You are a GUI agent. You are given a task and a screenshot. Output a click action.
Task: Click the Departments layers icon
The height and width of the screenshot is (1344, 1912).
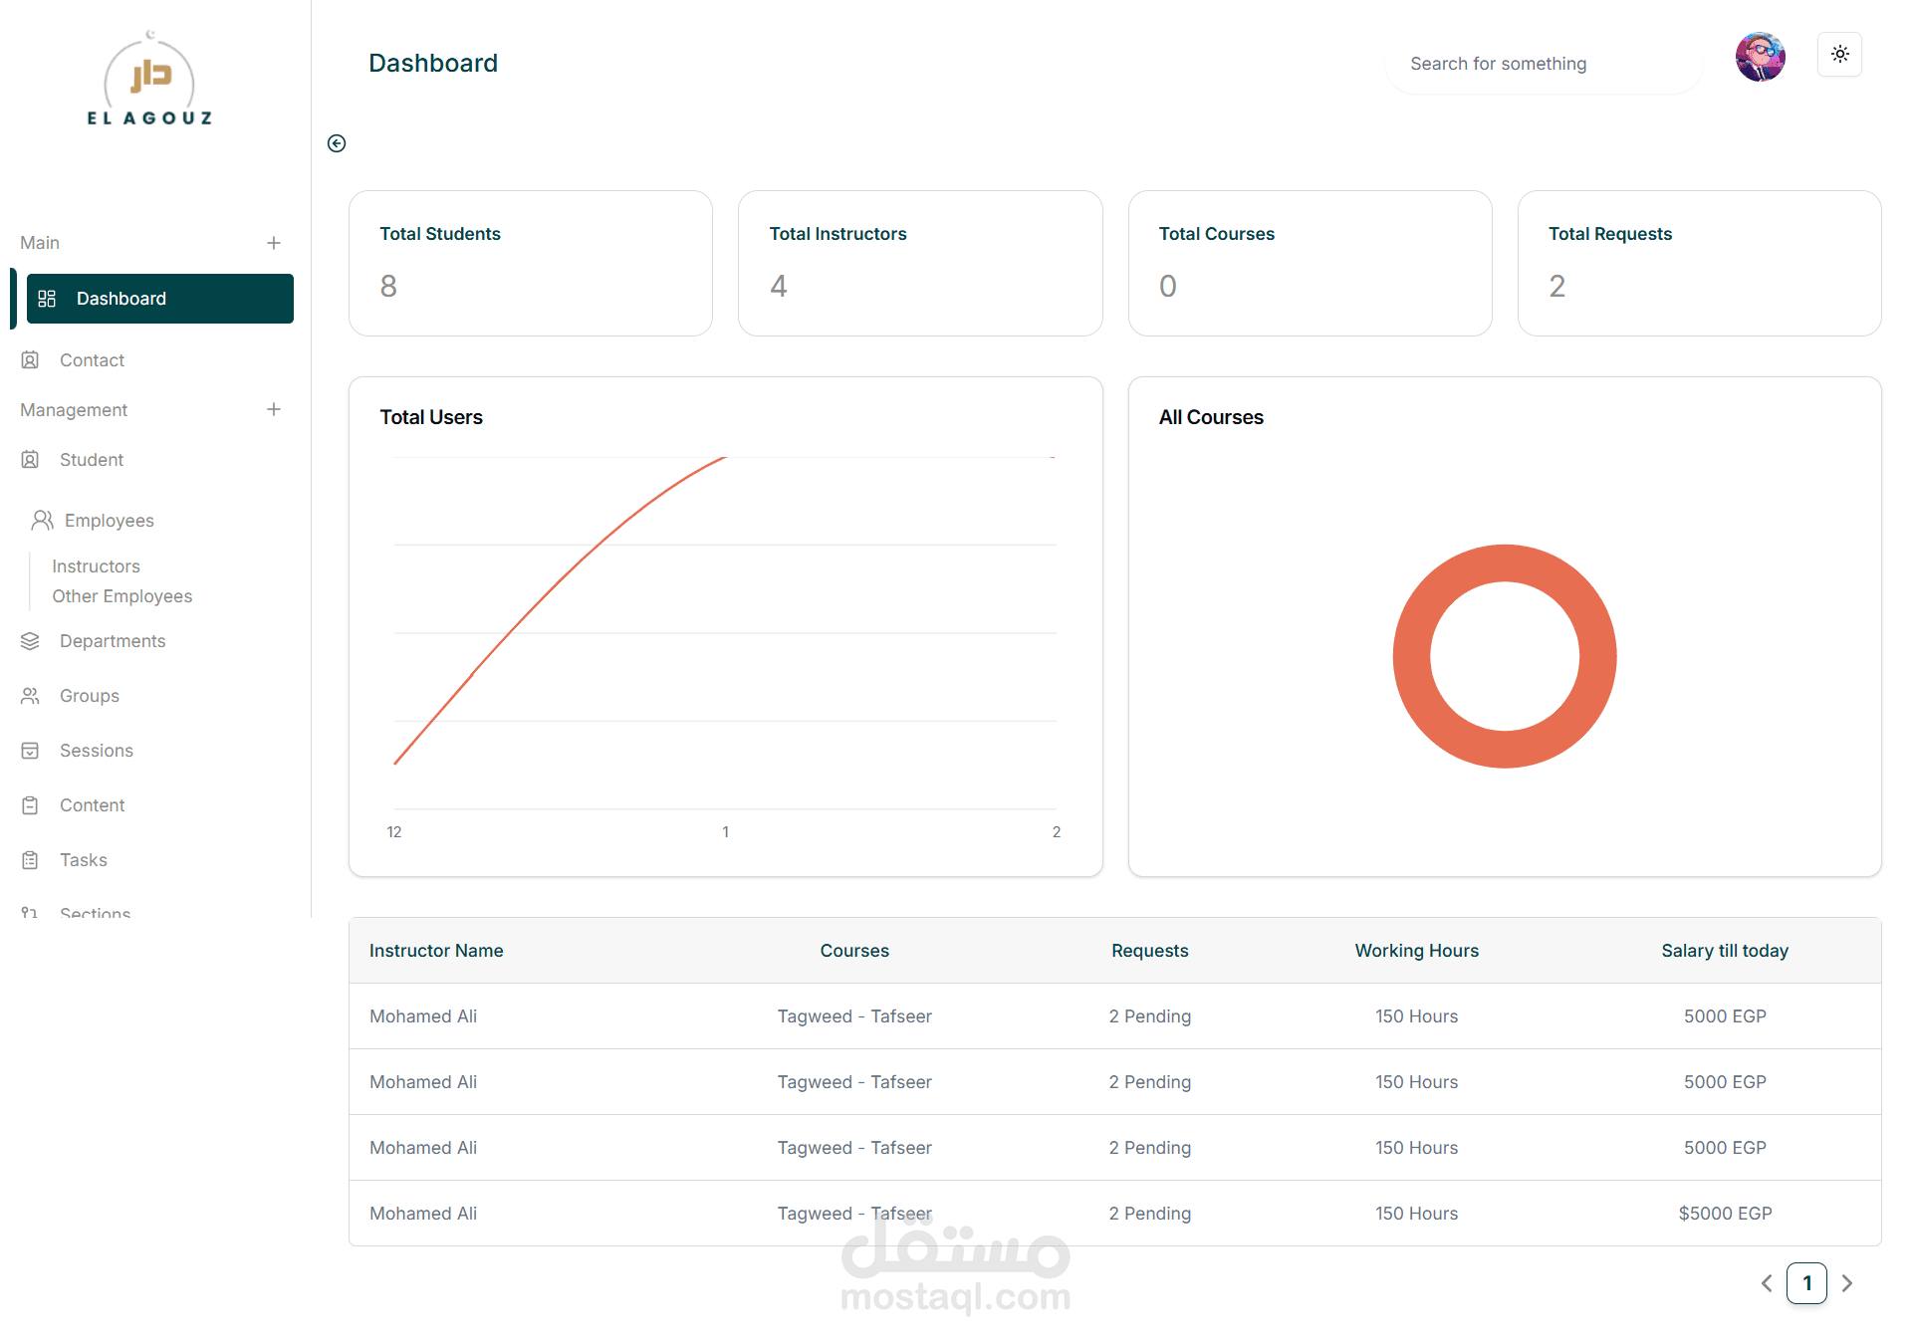click(x=30, y=641)
